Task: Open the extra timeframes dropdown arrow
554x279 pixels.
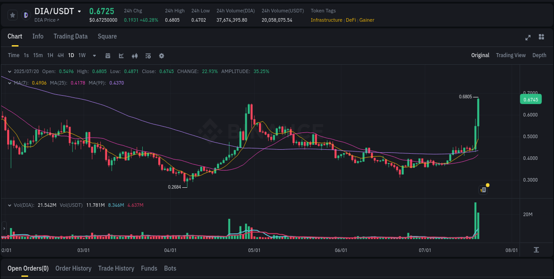Action: 94,56
